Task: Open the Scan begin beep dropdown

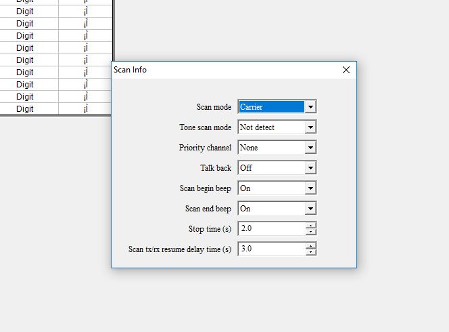Action: tap(310, 188)
